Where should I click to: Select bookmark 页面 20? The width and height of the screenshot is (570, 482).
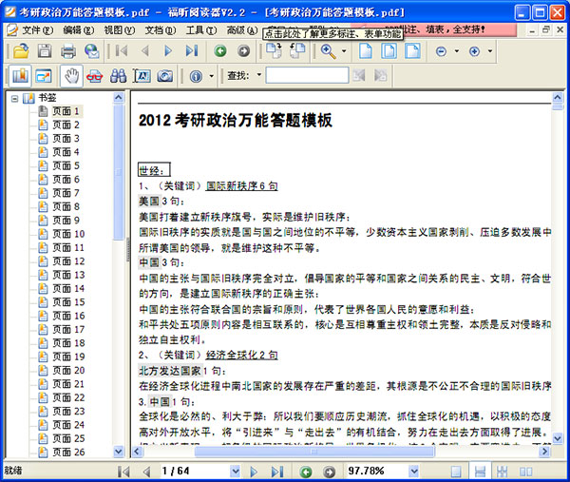pos(68,371)
